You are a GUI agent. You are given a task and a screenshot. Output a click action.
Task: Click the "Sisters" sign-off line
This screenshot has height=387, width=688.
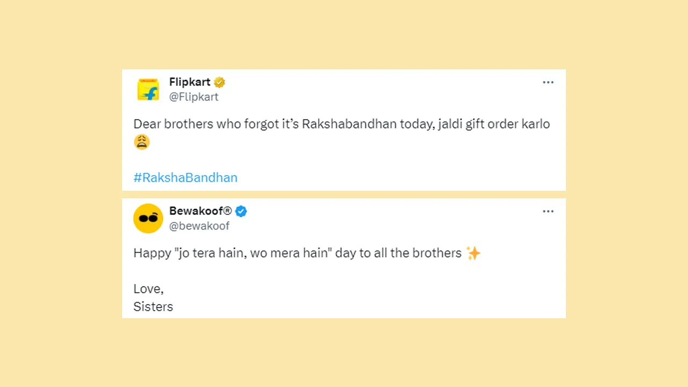[x=153, y=307]
